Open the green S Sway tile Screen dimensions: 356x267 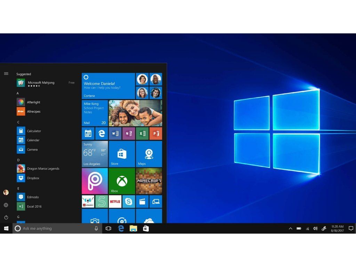[x=102, y=201]
